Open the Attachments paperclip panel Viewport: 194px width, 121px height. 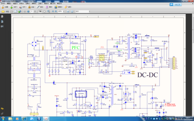point(2,114)
